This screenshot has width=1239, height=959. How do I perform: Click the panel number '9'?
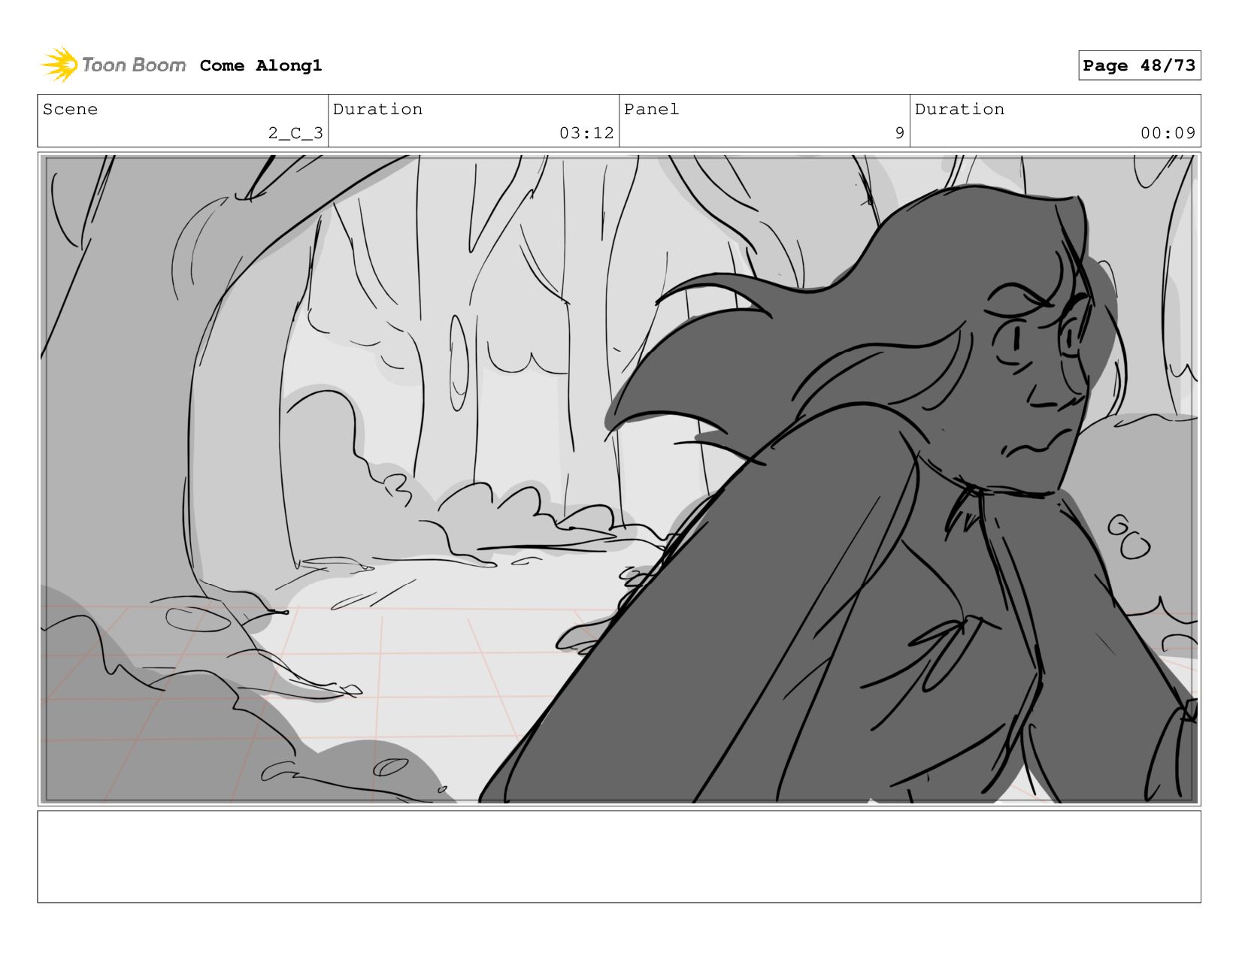pos(899,133)
